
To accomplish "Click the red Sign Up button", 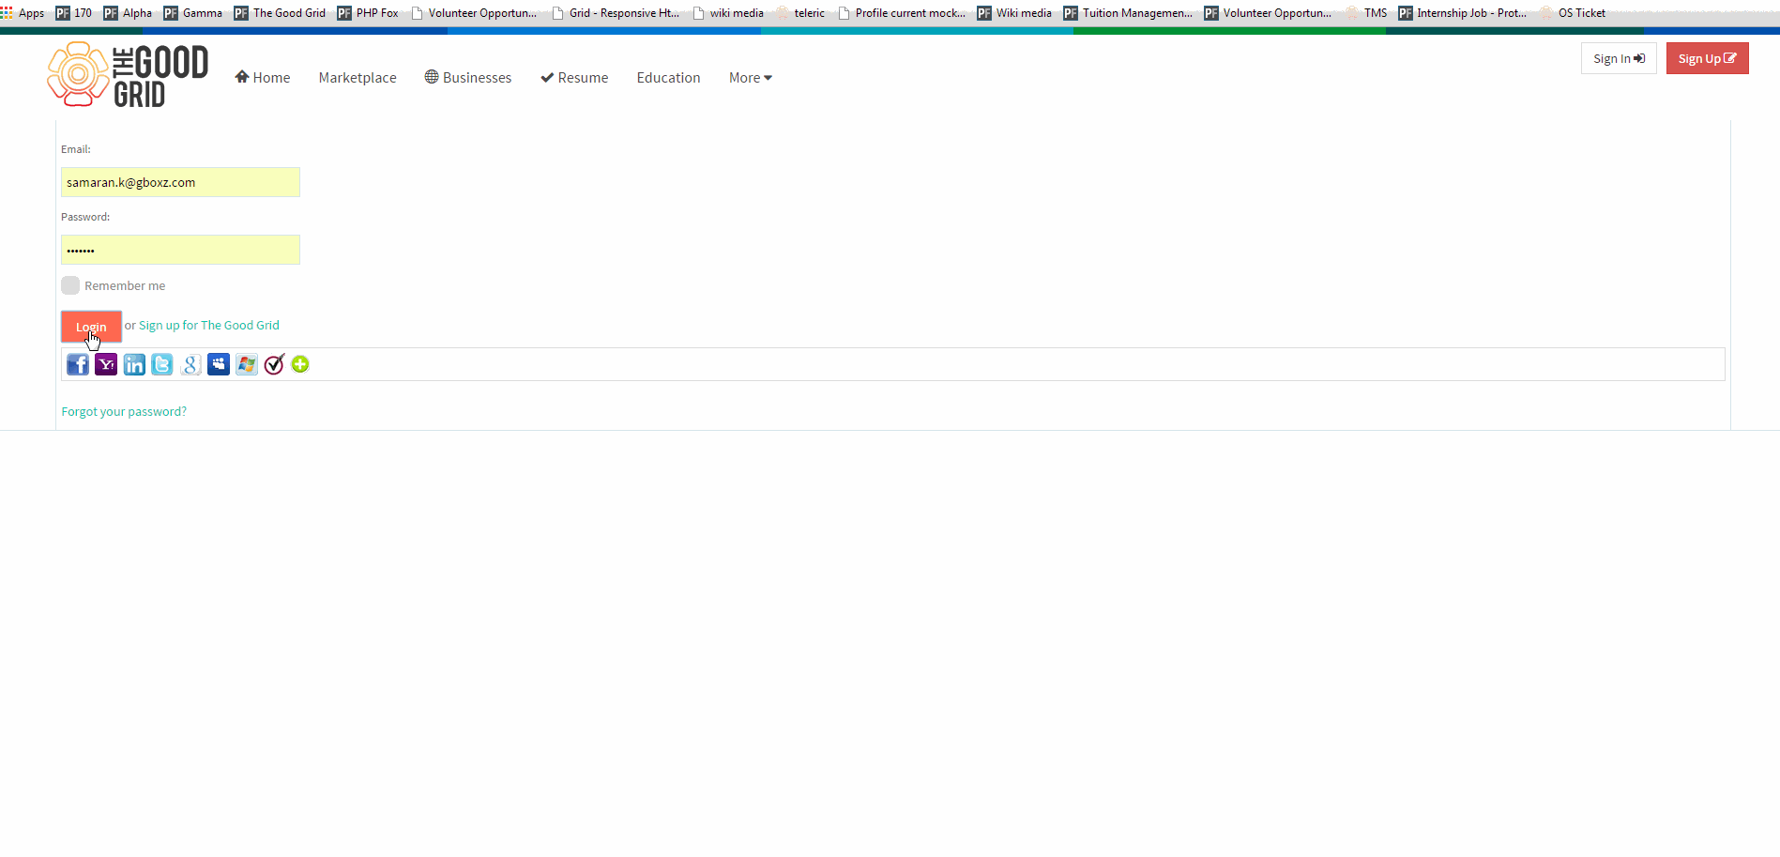I will click(x=1707, y=58).
